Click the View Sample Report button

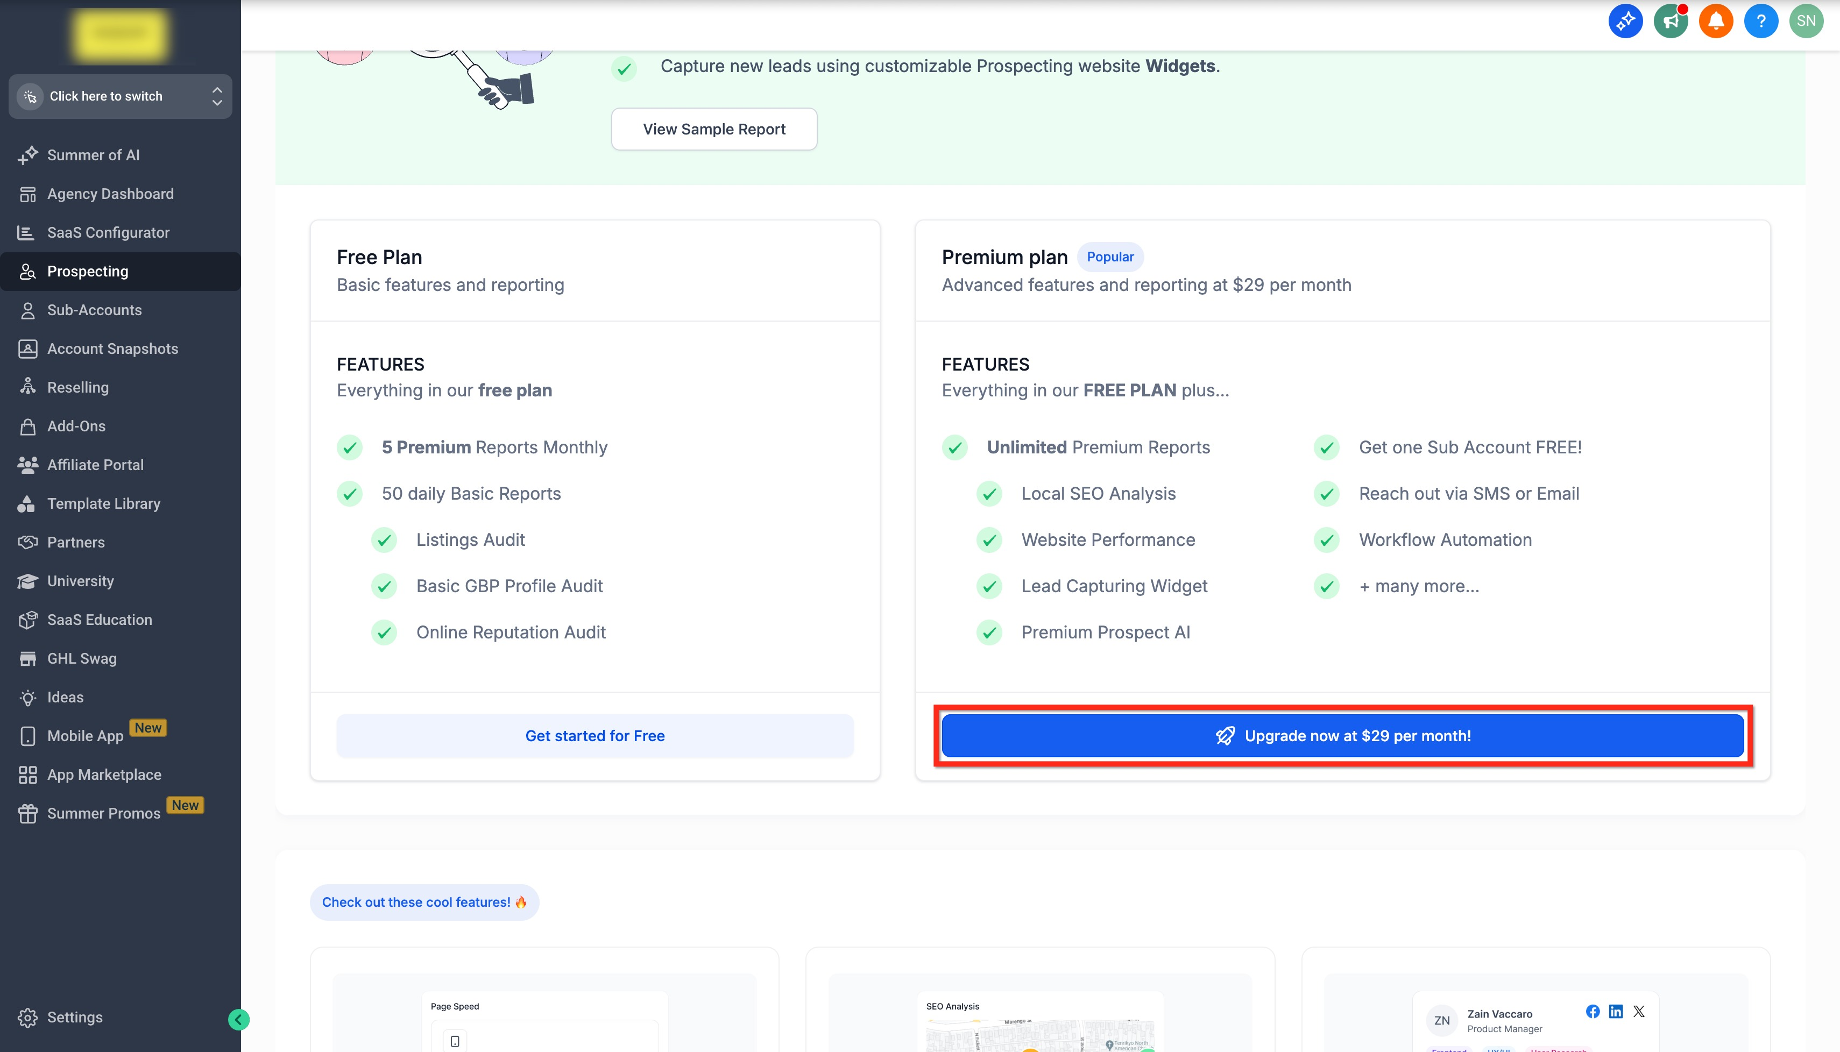point(714,129)
